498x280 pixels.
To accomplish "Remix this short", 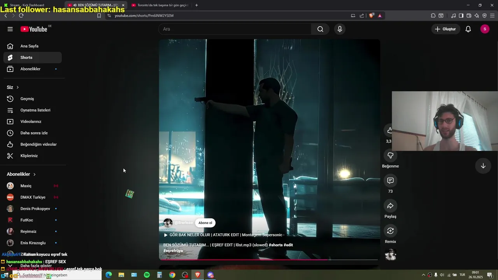I will point(390,231).
